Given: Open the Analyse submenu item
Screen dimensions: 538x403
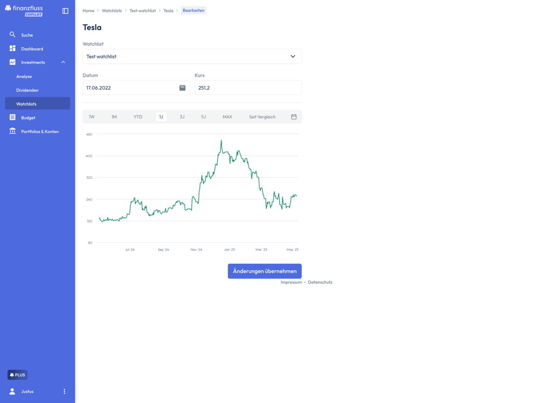Looking at the screenshot, I should [24, 76].
